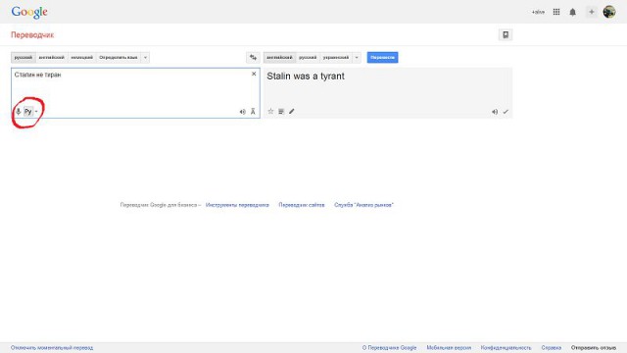The image size is (627, 353).
Task: Listen to the source text
Action: pyautogui.click(x=242, y=112)
